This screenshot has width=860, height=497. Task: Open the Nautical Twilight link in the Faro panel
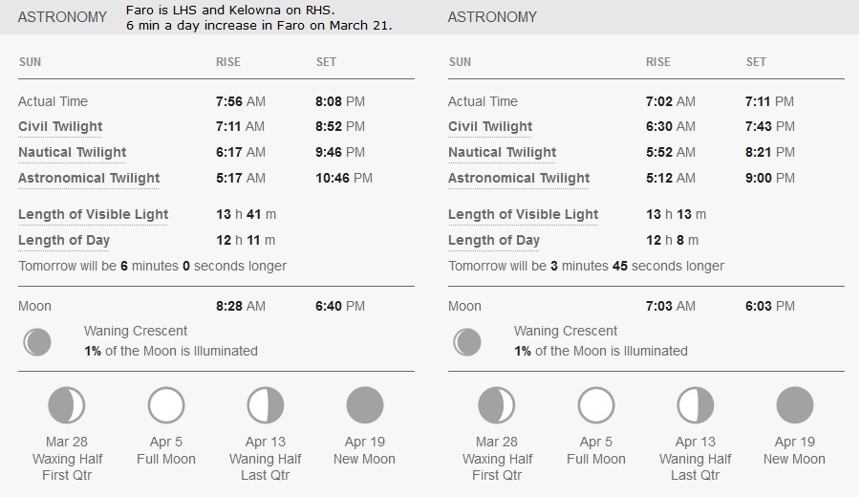coord(73,153)
